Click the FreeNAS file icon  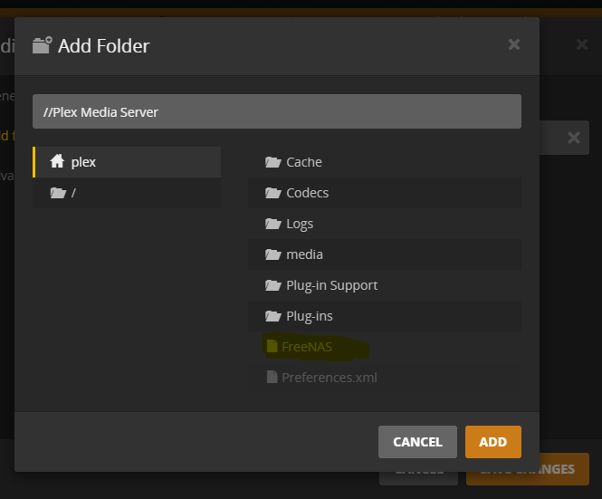[272, 346]
